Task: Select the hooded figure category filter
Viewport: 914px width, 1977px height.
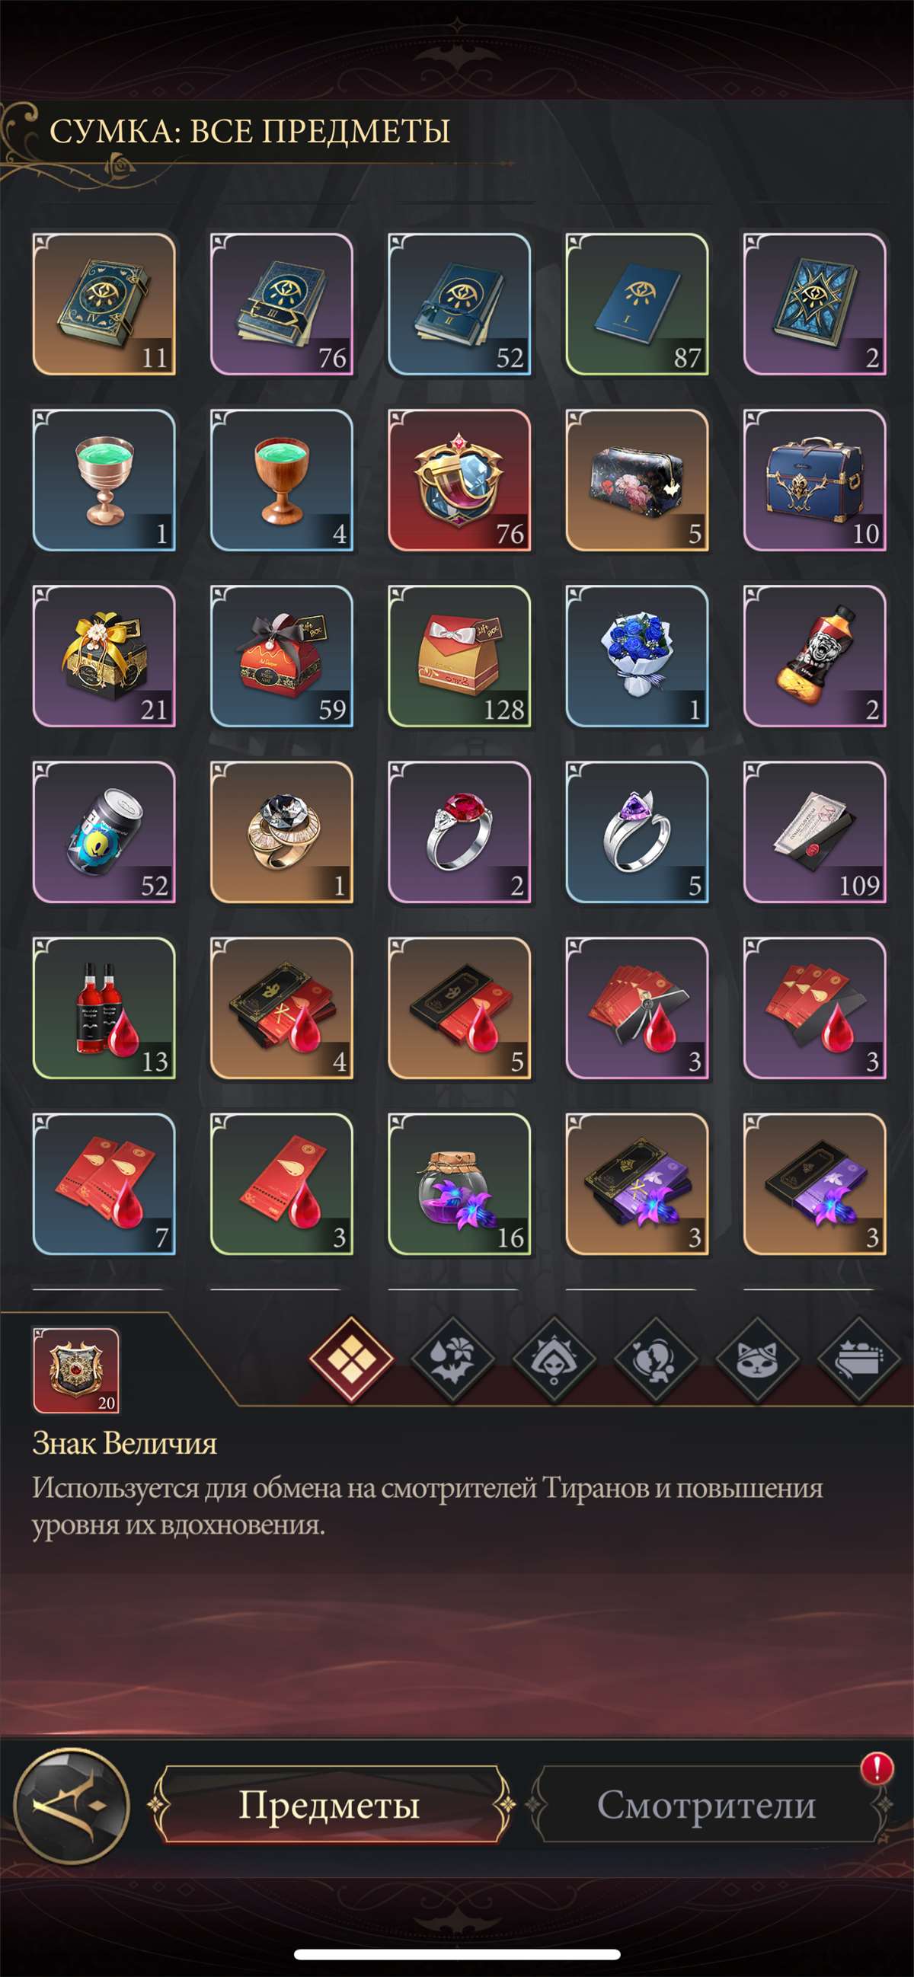Action: click(554, 1359)
